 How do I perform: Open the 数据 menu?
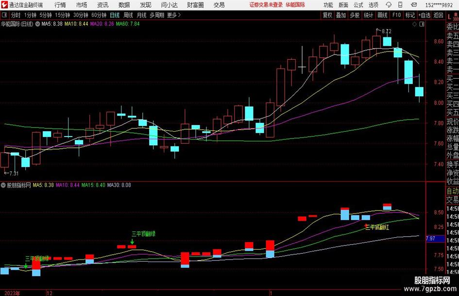(124, 5)
